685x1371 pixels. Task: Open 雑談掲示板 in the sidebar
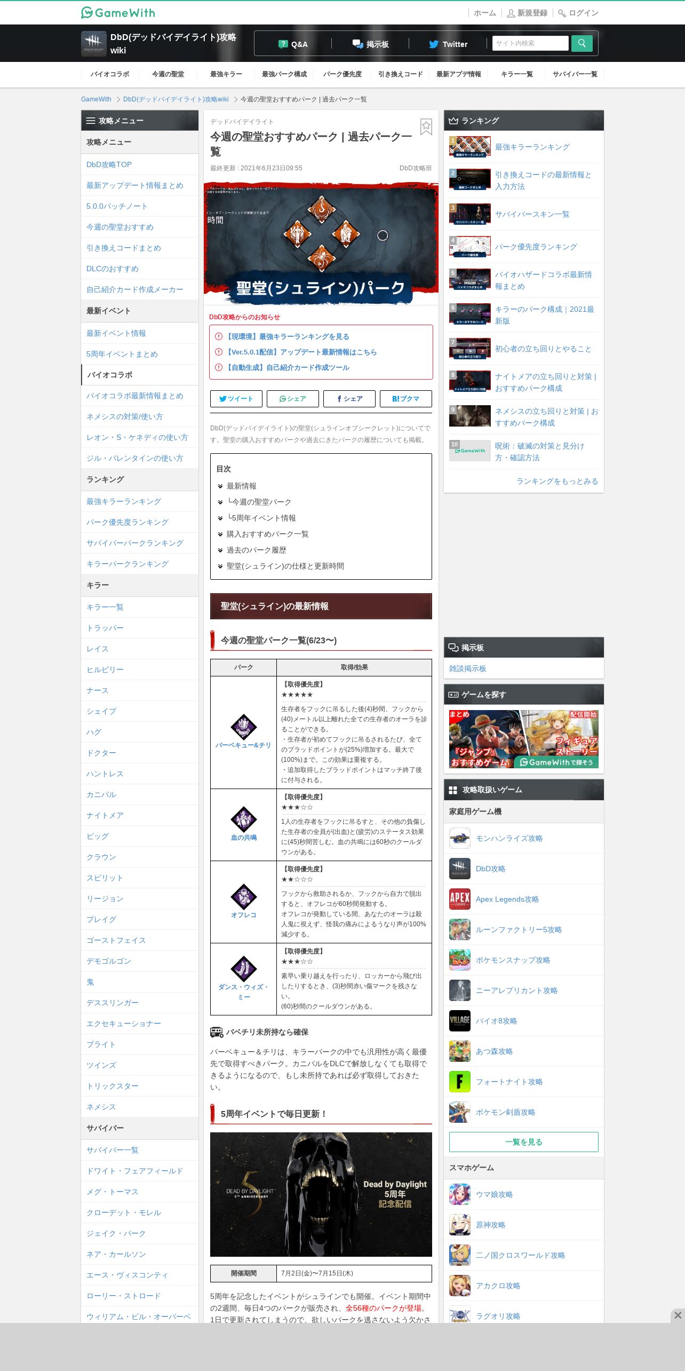(468, 668)
